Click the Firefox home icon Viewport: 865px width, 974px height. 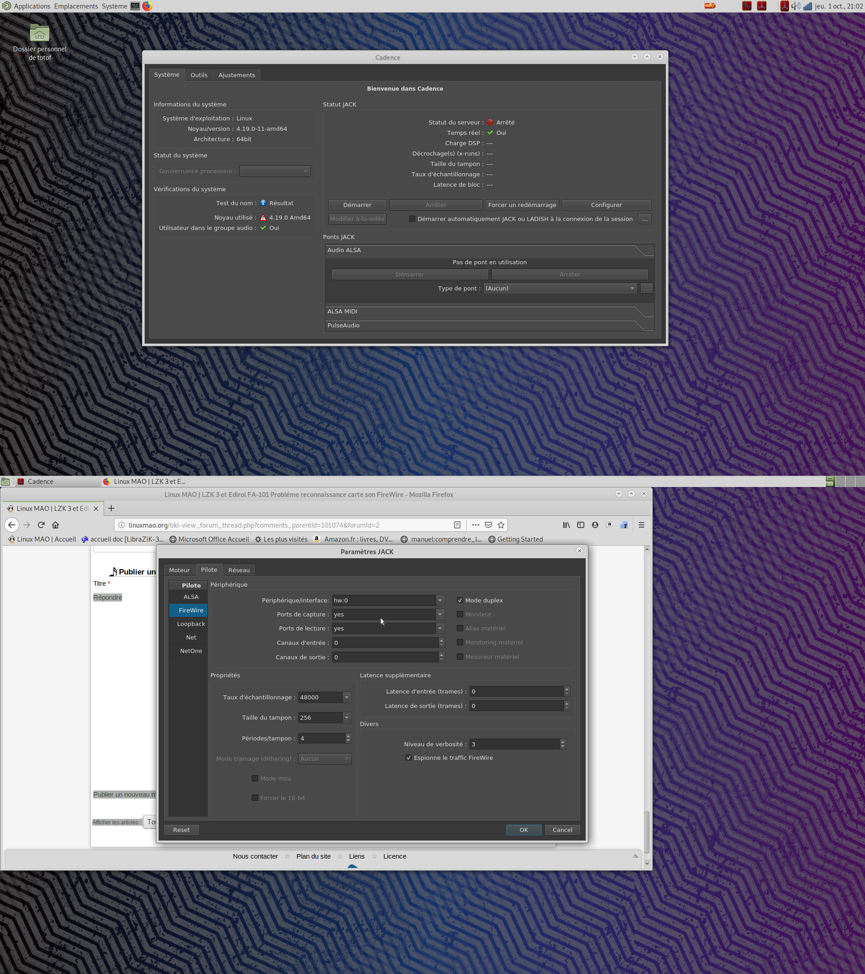click(56, 524)
